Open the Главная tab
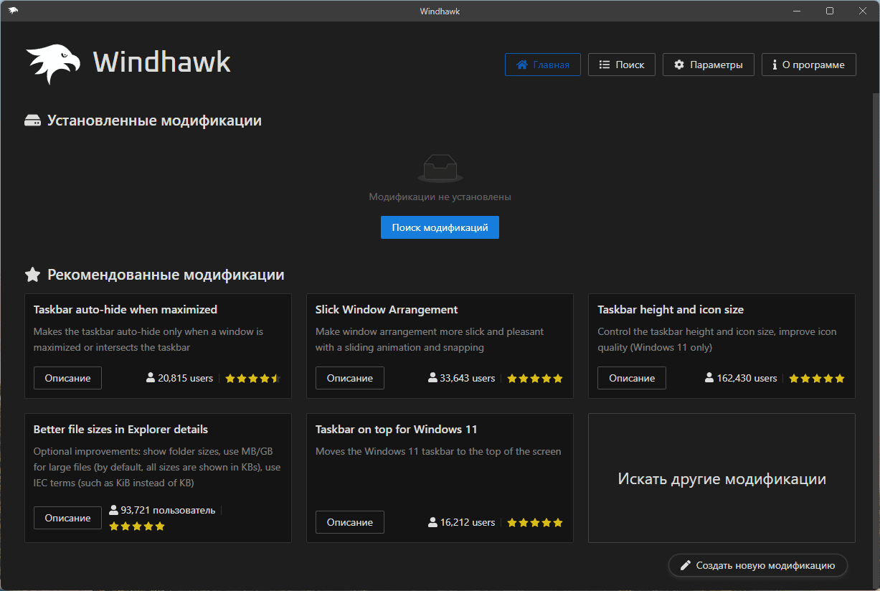This screenshot has height=591, width=880. [543, 65]
